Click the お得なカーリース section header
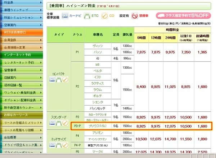The image size is (216, 158). (x=22, y=115)
